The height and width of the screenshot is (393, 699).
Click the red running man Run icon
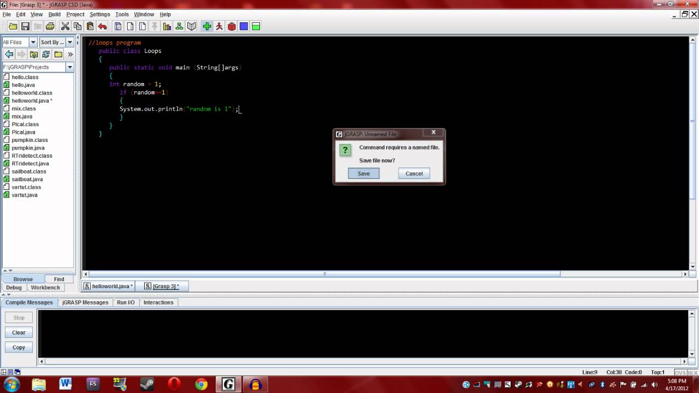(219, 26)
